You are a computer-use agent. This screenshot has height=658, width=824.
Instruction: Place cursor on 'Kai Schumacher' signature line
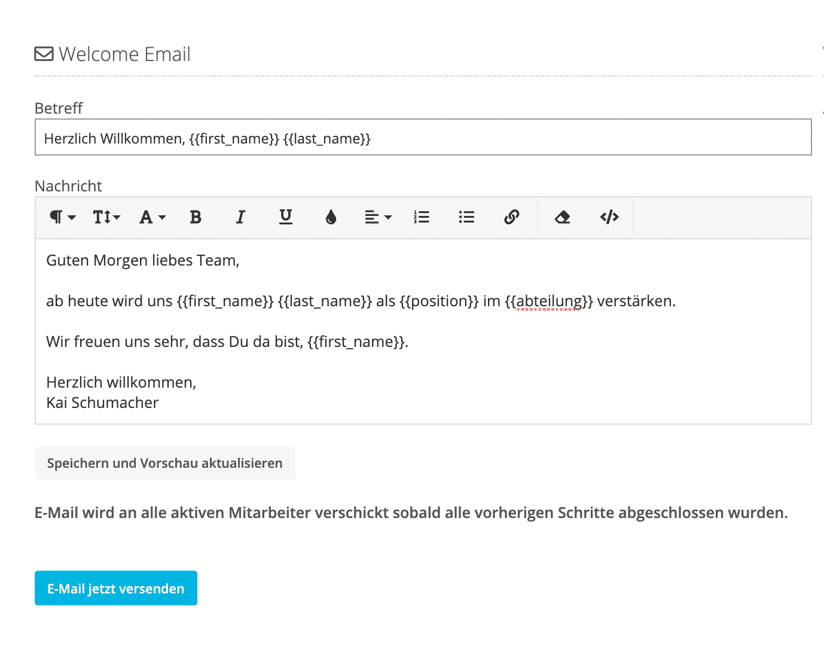tap(102, 403)
